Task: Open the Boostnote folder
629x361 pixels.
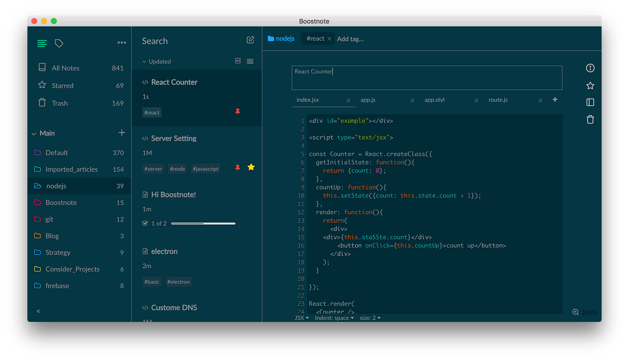Action: pos(79,203)
